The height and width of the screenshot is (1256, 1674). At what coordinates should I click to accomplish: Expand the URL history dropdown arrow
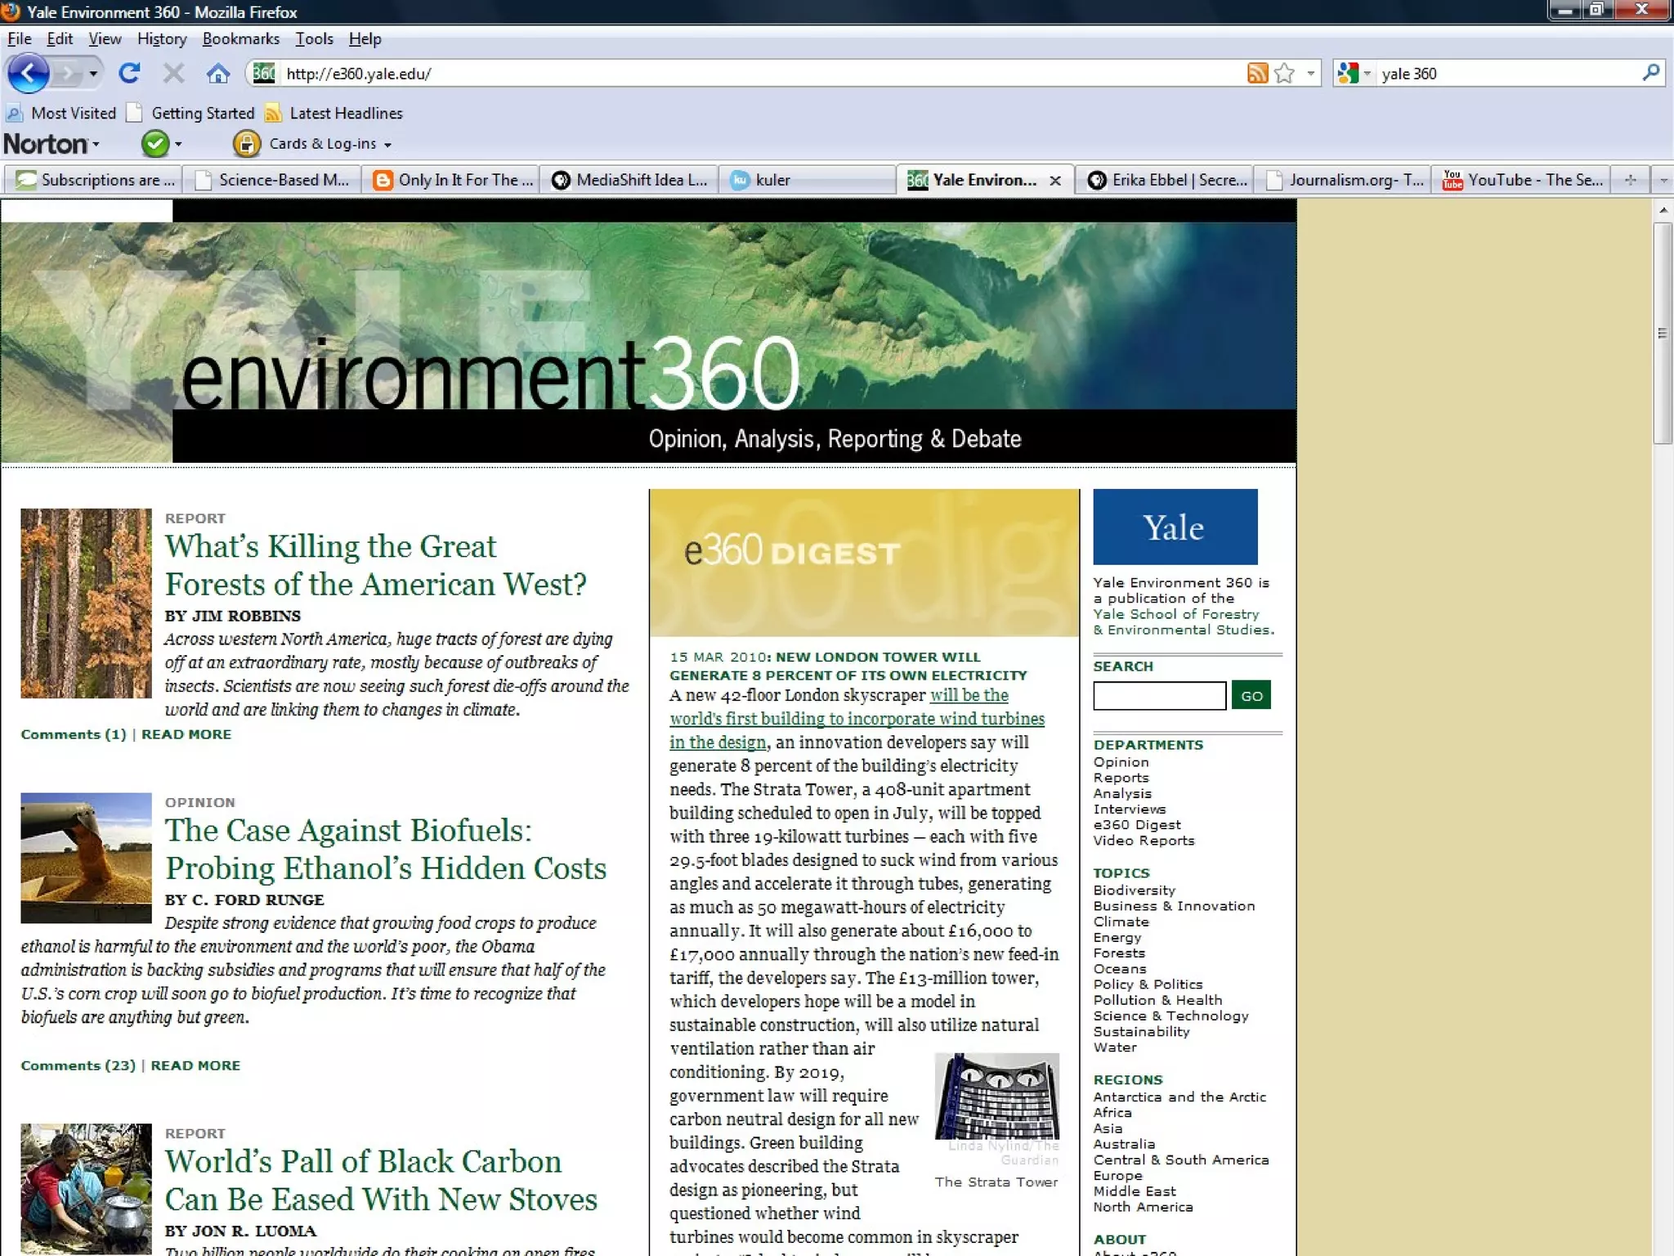pyautogui.click(x=1310, y=74)
